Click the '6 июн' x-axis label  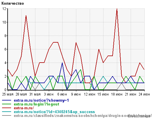point(62,94)
